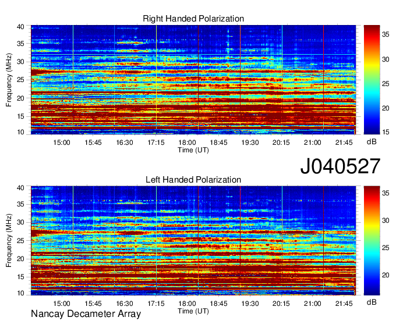
Task: Click the dB label under bottom color scale
Action: [x=372, y=302]
